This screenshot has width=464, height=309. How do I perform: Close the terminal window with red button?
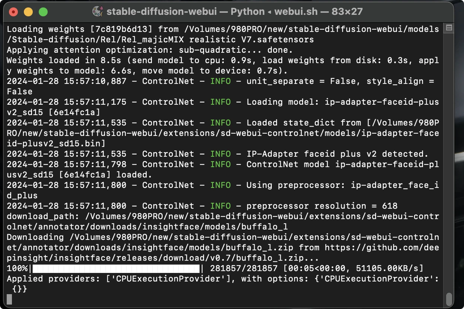14,12
